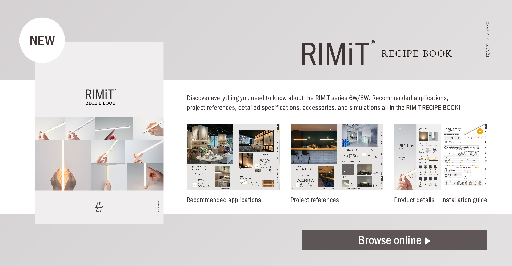Click the Luci logo on the book cover
Viewport: 512px width, 266px height.
[x=99, y=207]
